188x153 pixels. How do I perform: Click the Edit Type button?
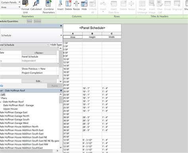point(56,45)
